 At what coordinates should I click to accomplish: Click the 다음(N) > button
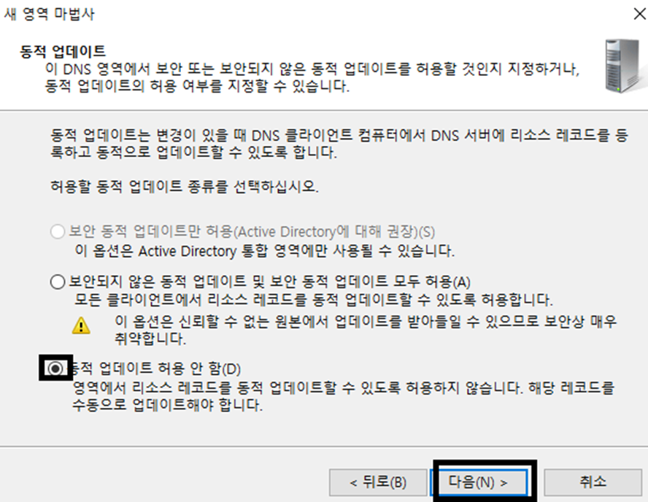click(x=479, y=482)
